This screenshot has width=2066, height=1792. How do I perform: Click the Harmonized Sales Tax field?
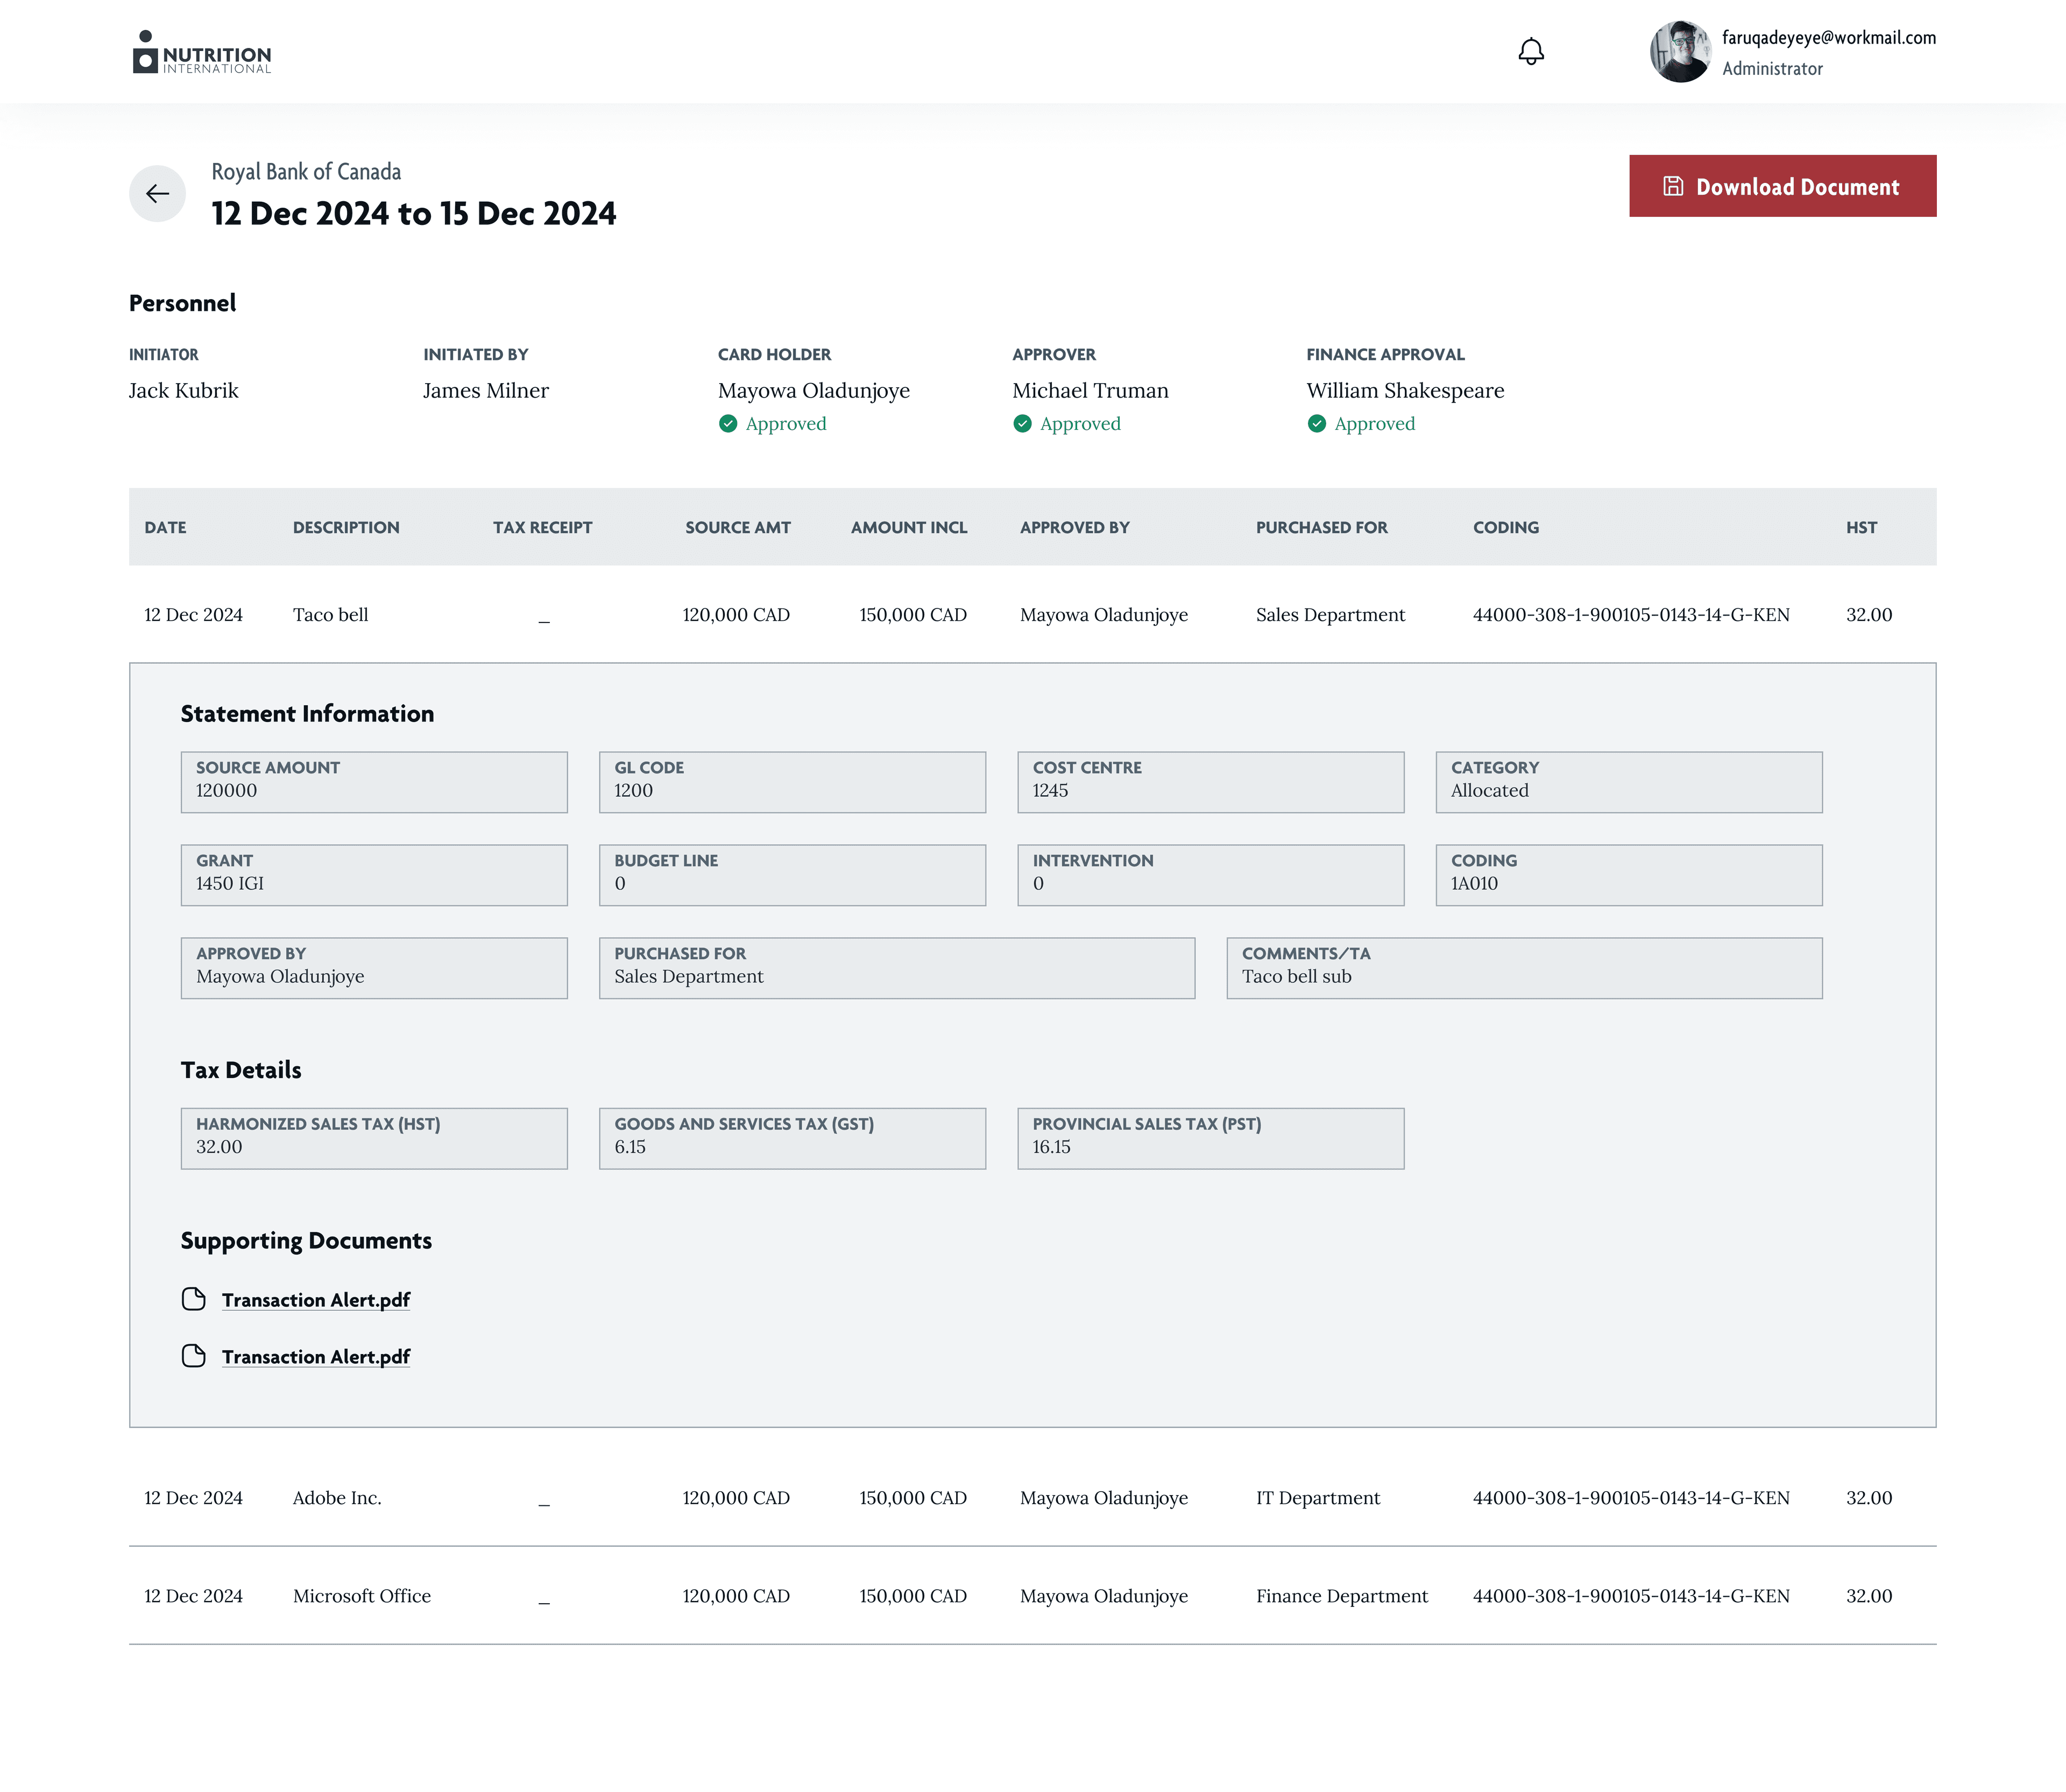point(374,1138)
